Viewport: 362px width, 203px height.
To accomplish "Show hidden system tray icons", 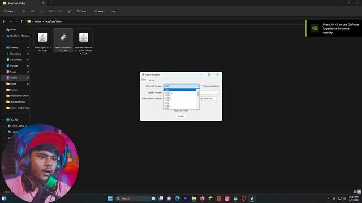I will pos(327,198).
